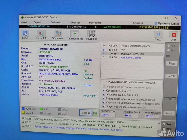Open the Сервис menu
Image resolution: width=187 pixels, height=140 pixels.
(x=37, y=23)
